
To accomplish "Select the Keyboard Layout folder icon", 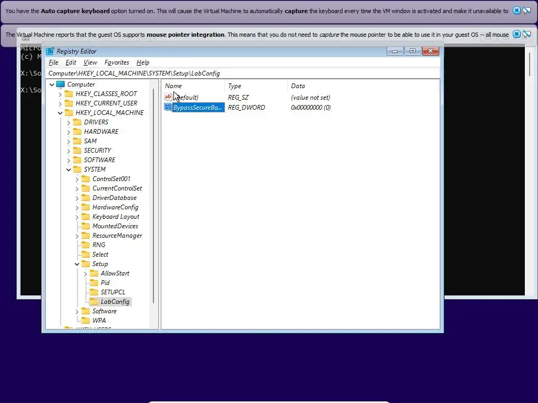I will point(86,217).
